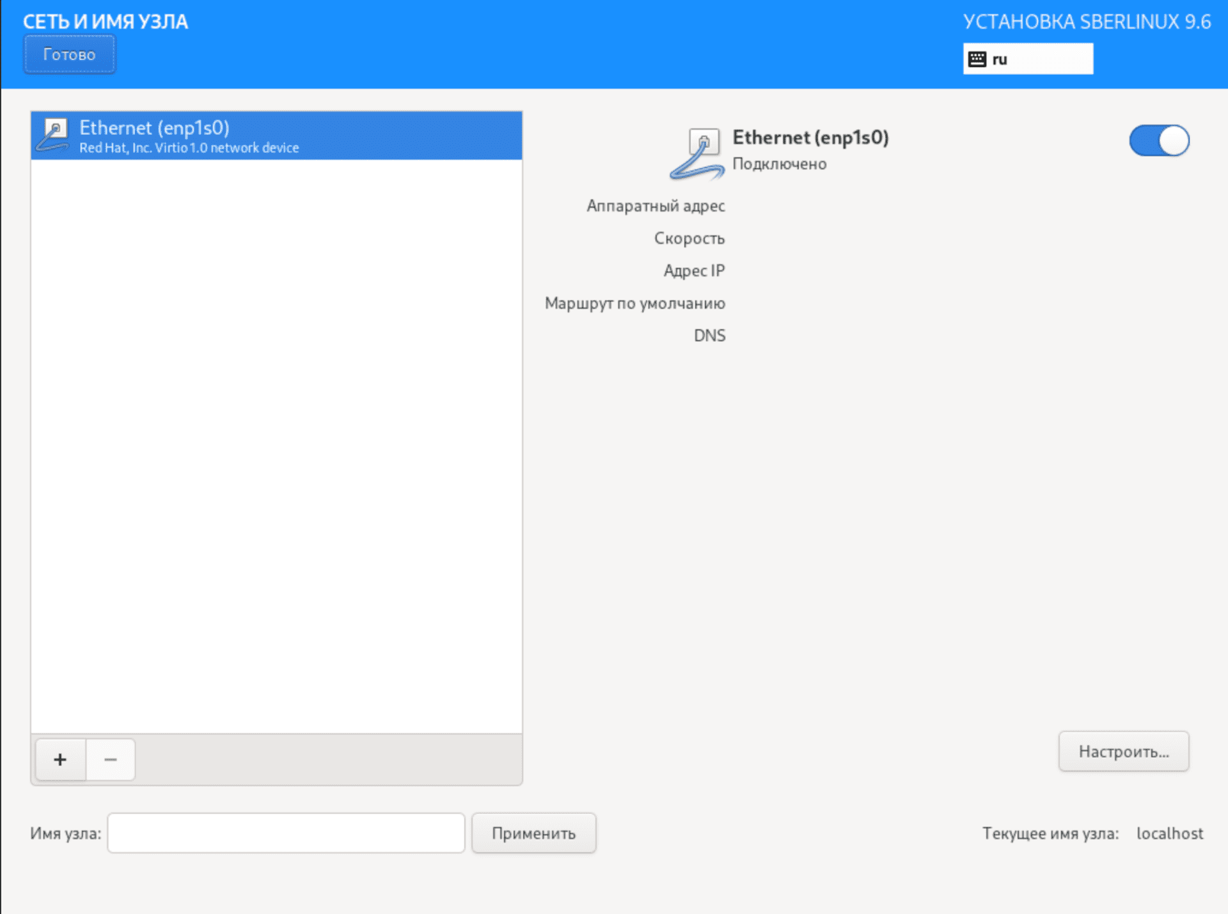Click the Текущее имя узла label
The width and height of the screenshot is (1228, 914).
[x=1050, y=833]
